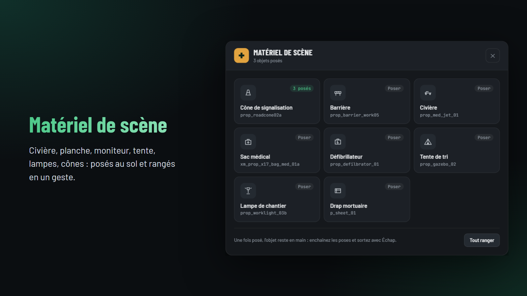Screen dimensions: 527x296
Task: Click the work lamp icon
Action: point(248,191)
